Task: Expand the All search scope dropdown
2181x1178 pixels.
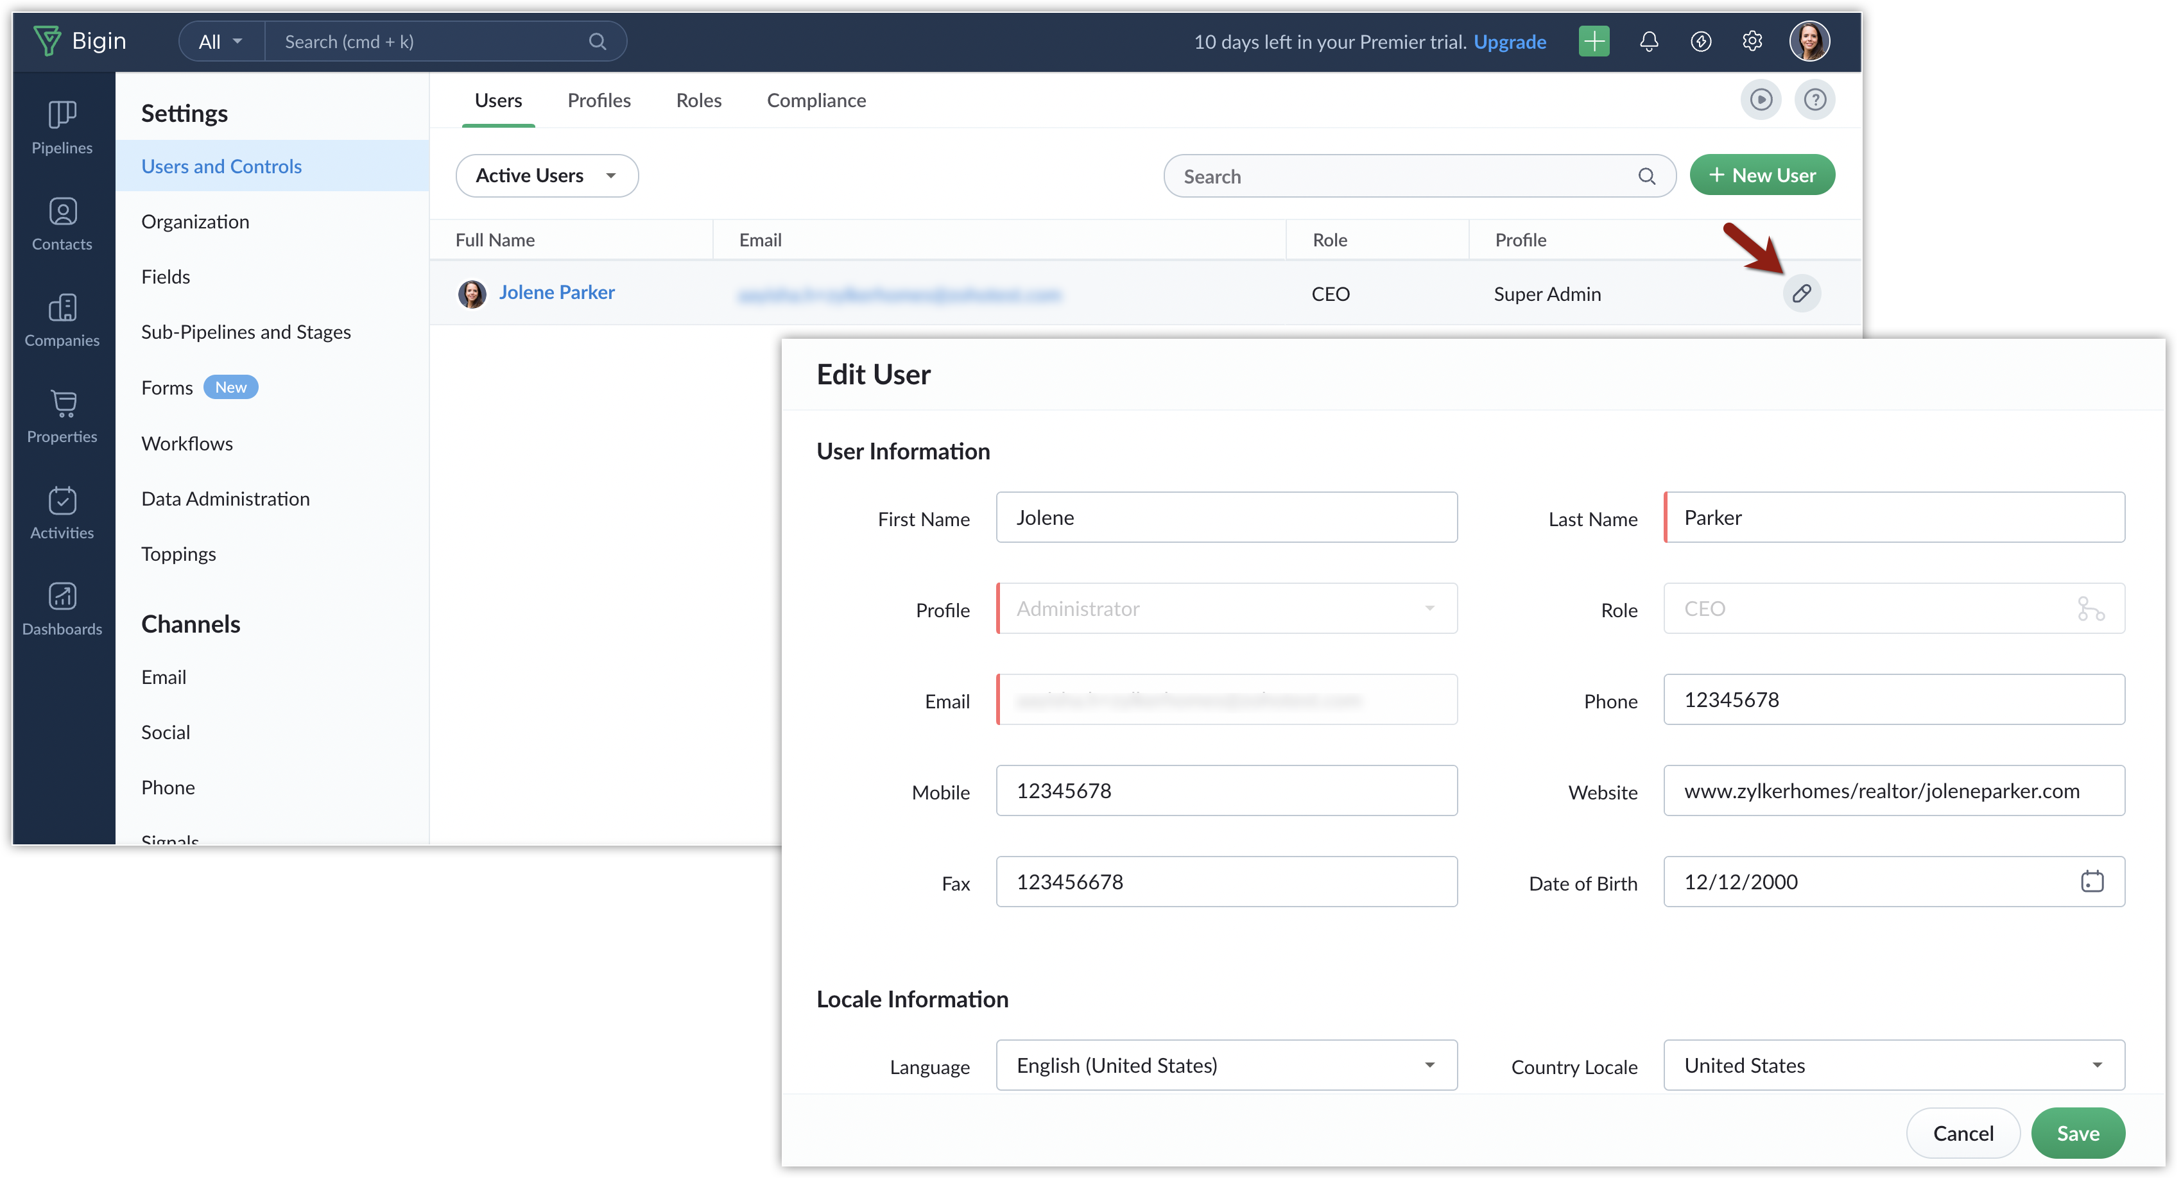Action: point(221,42)
